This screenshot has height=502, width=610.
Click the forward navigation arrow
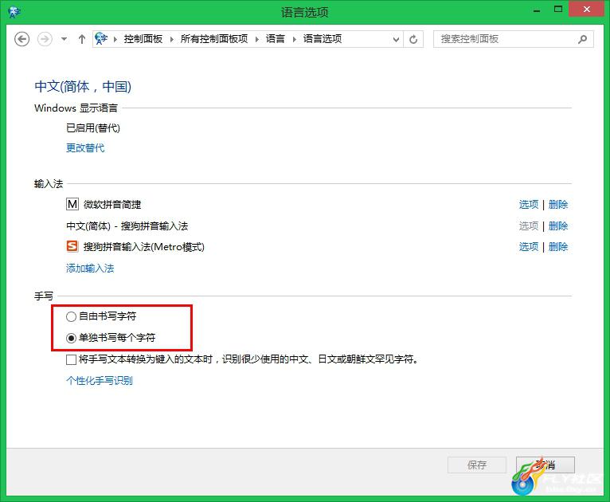(45, 39)
